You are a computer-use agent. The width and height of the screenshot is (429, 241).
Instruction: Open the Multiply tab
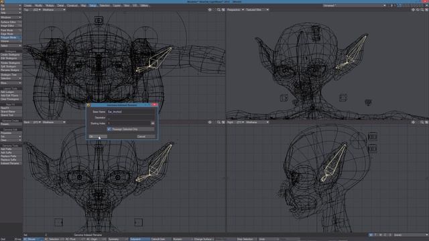[x=50, y=5]
